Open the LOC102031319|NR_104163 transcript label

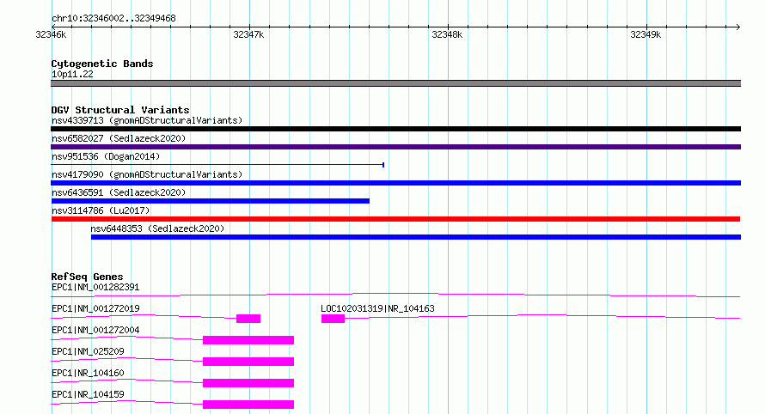click(377, 308)
